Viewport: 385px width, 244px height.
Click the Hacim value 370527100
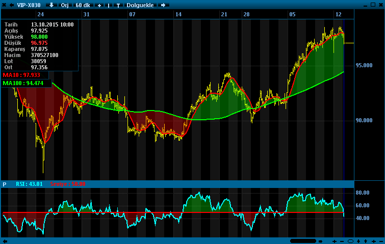tap(45, 55)
